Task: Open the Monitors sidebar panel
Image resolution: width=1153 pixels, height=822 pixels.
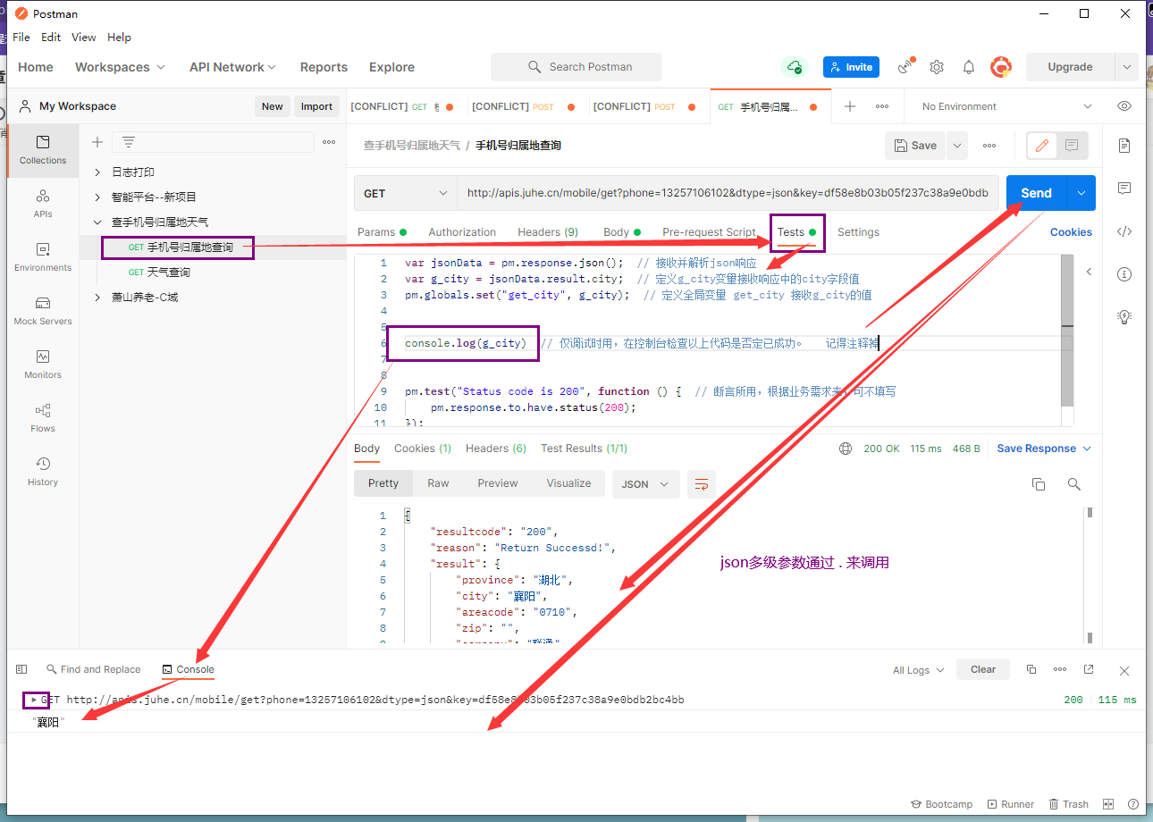Action: tap(43, 364)
